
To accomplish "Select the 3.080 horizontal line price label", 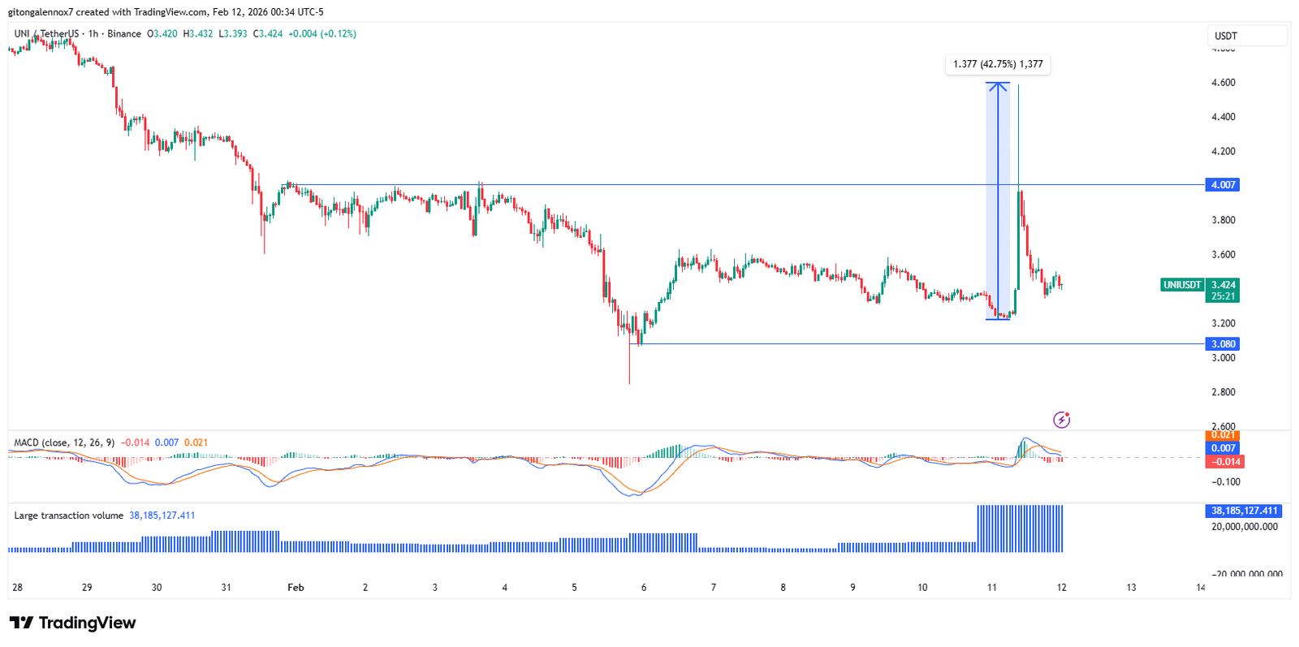I will 1223,344.
